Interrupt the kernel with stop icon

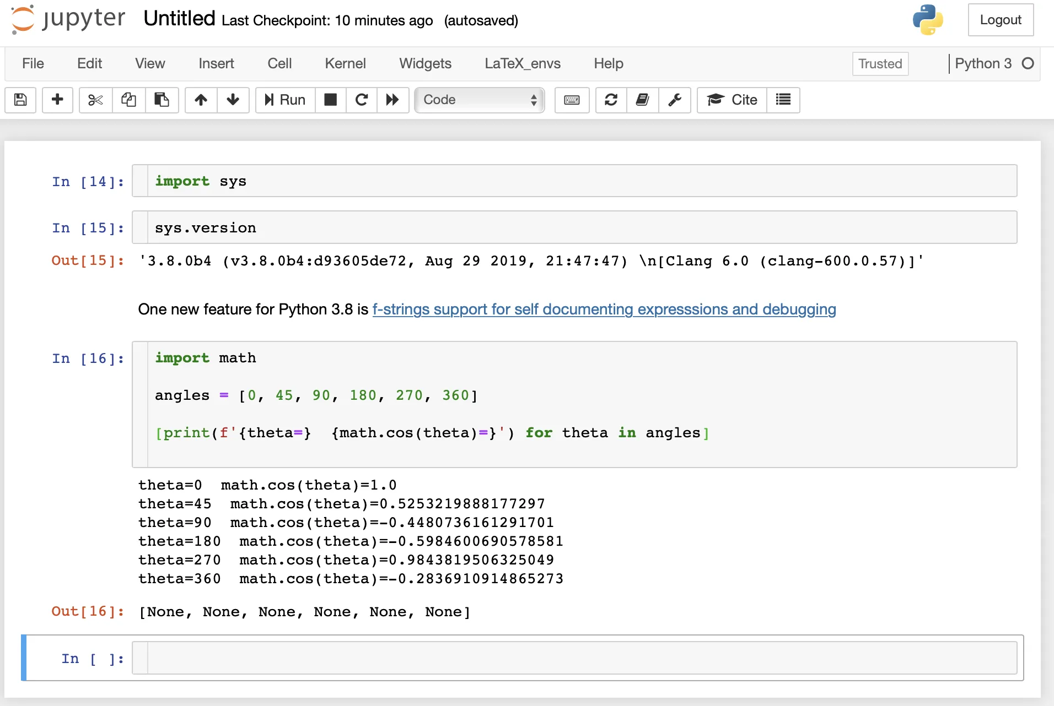[x=330, y=100]
